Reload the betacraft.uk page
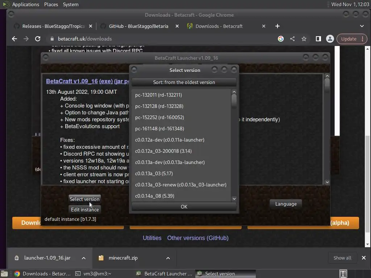 coord(38,39)
